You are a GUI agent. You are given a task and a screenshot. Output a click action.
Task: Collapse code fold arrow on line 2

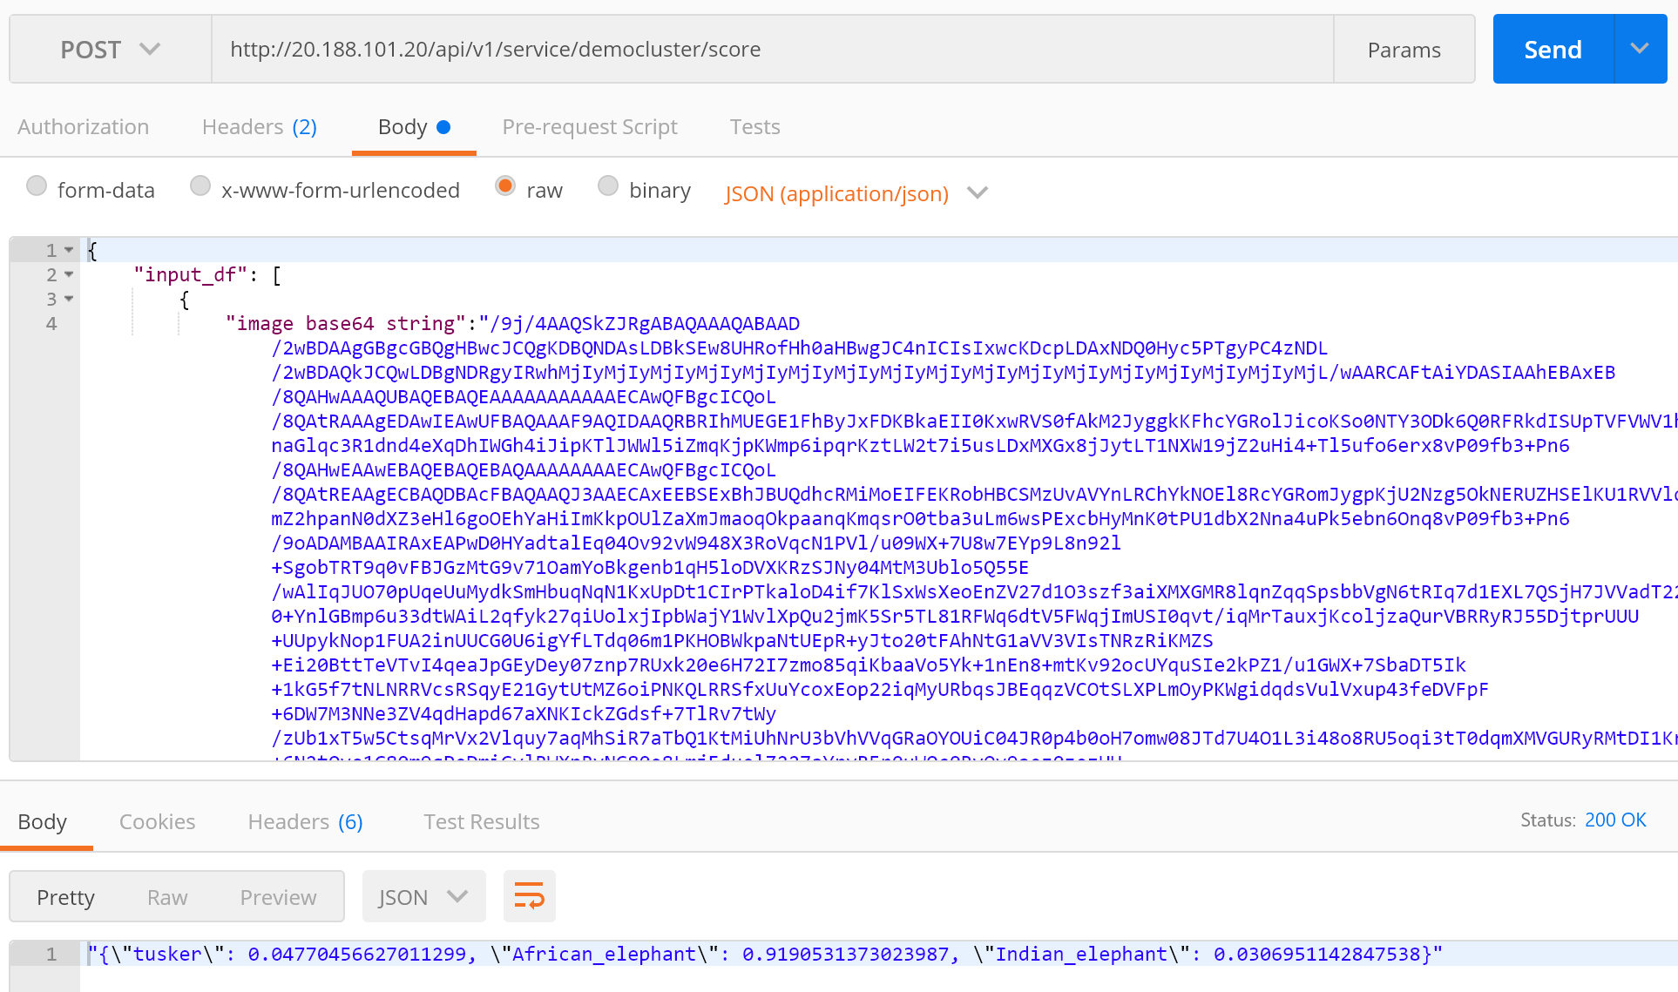69,275
